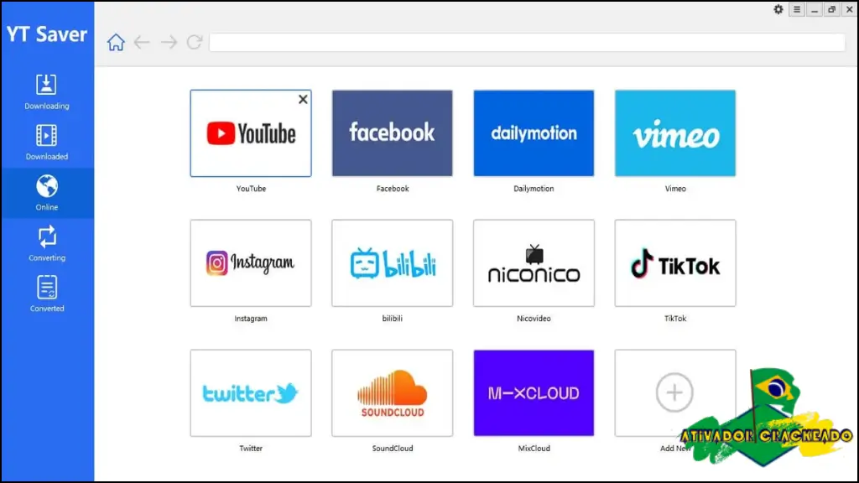Add a new site with plus tile
The height and width of the screenshot is (483, 859).
675,393
